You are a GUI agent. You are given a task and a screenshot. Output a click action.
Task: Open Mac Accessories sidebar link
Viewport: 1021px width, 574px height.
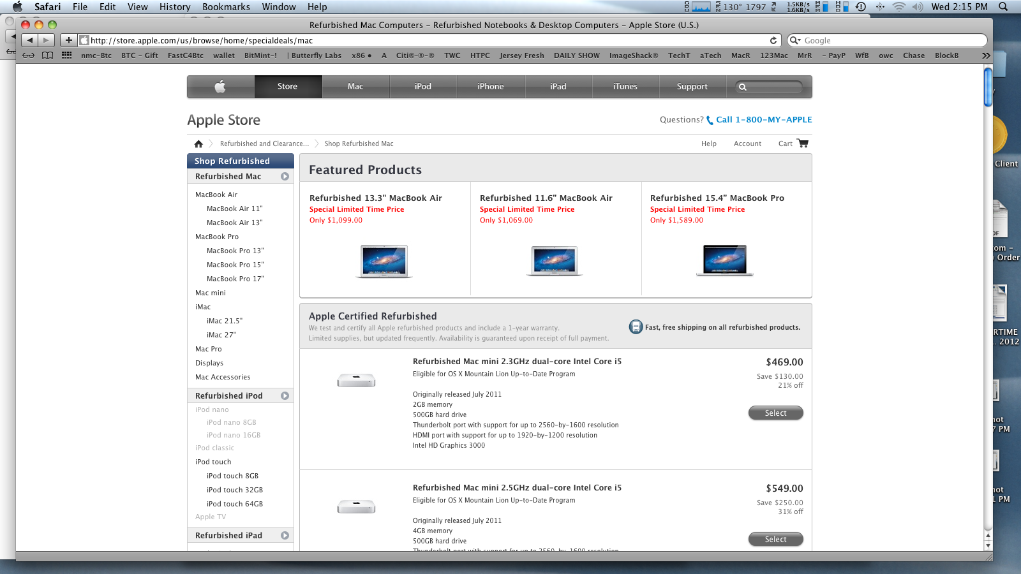point(223,378)
